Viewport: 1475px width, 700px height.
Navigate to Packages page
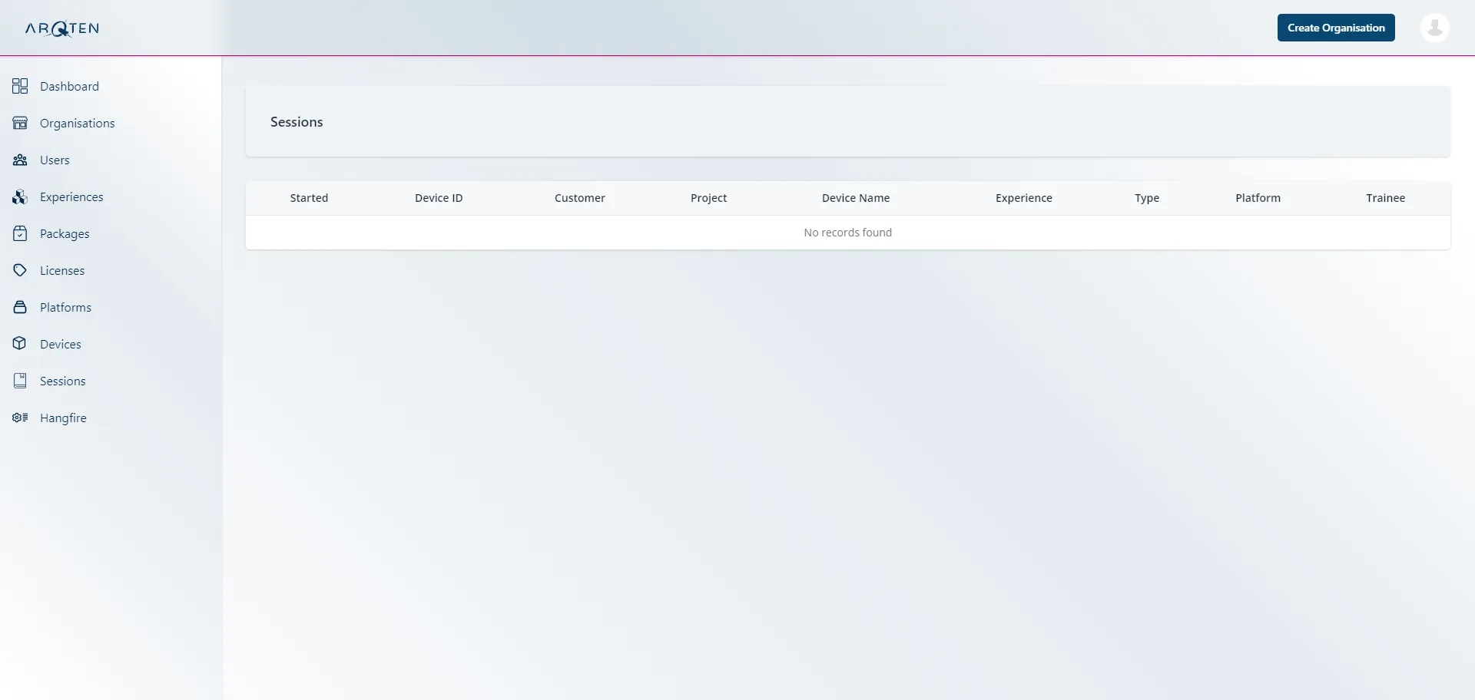(x=65, y=233)
